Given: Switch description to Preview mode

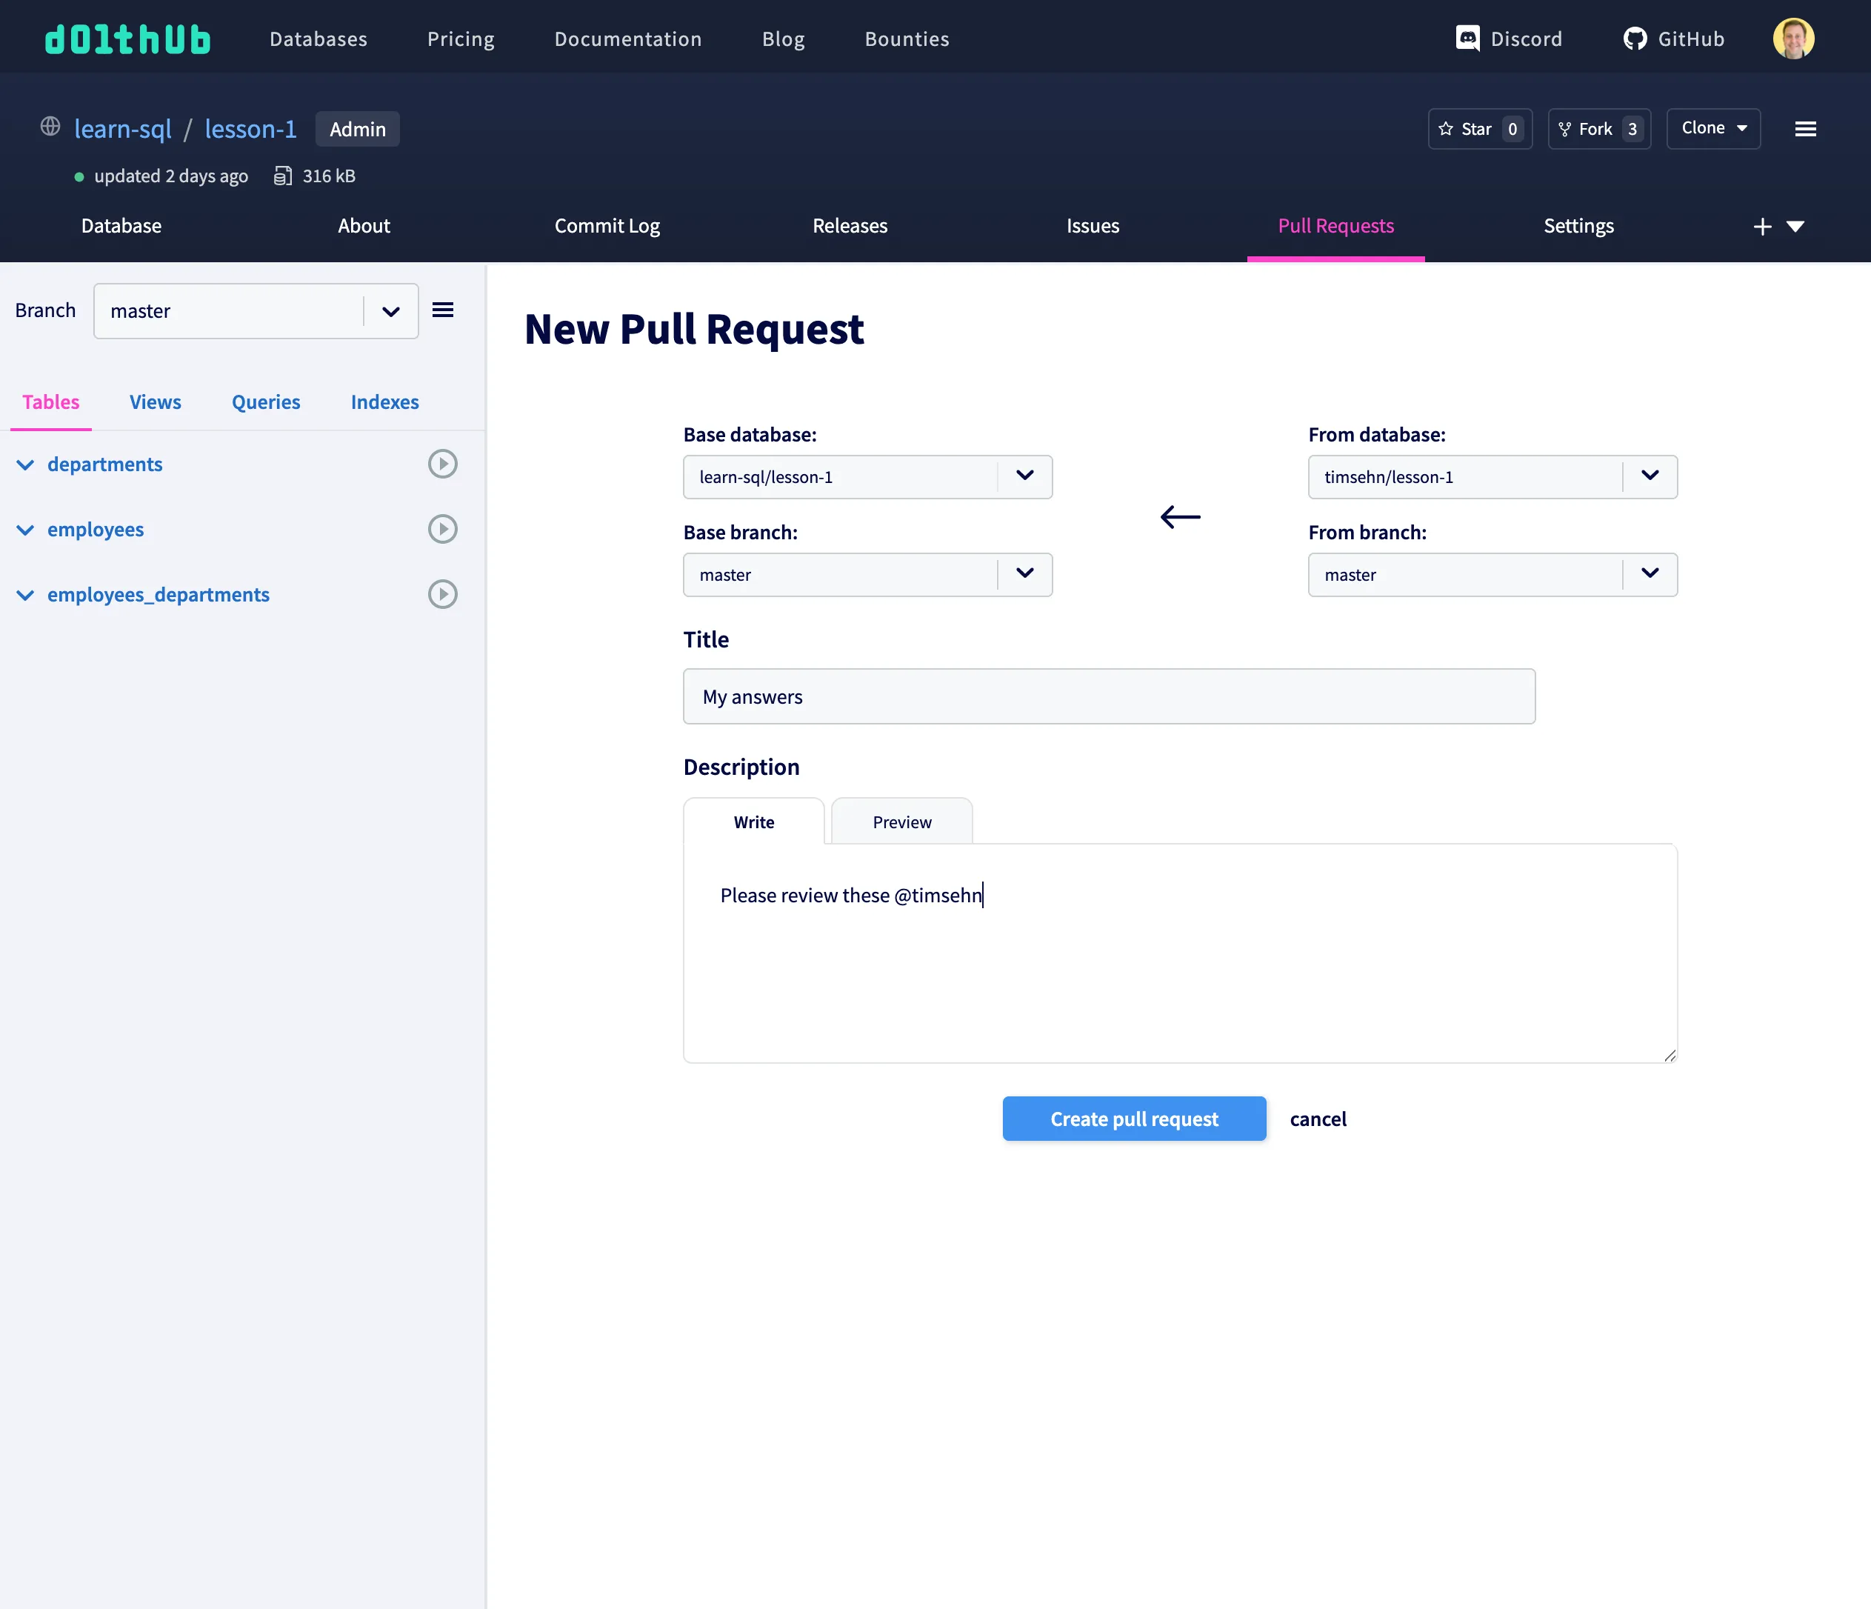Looking at the screenshot, I should (x=901, y=822).
